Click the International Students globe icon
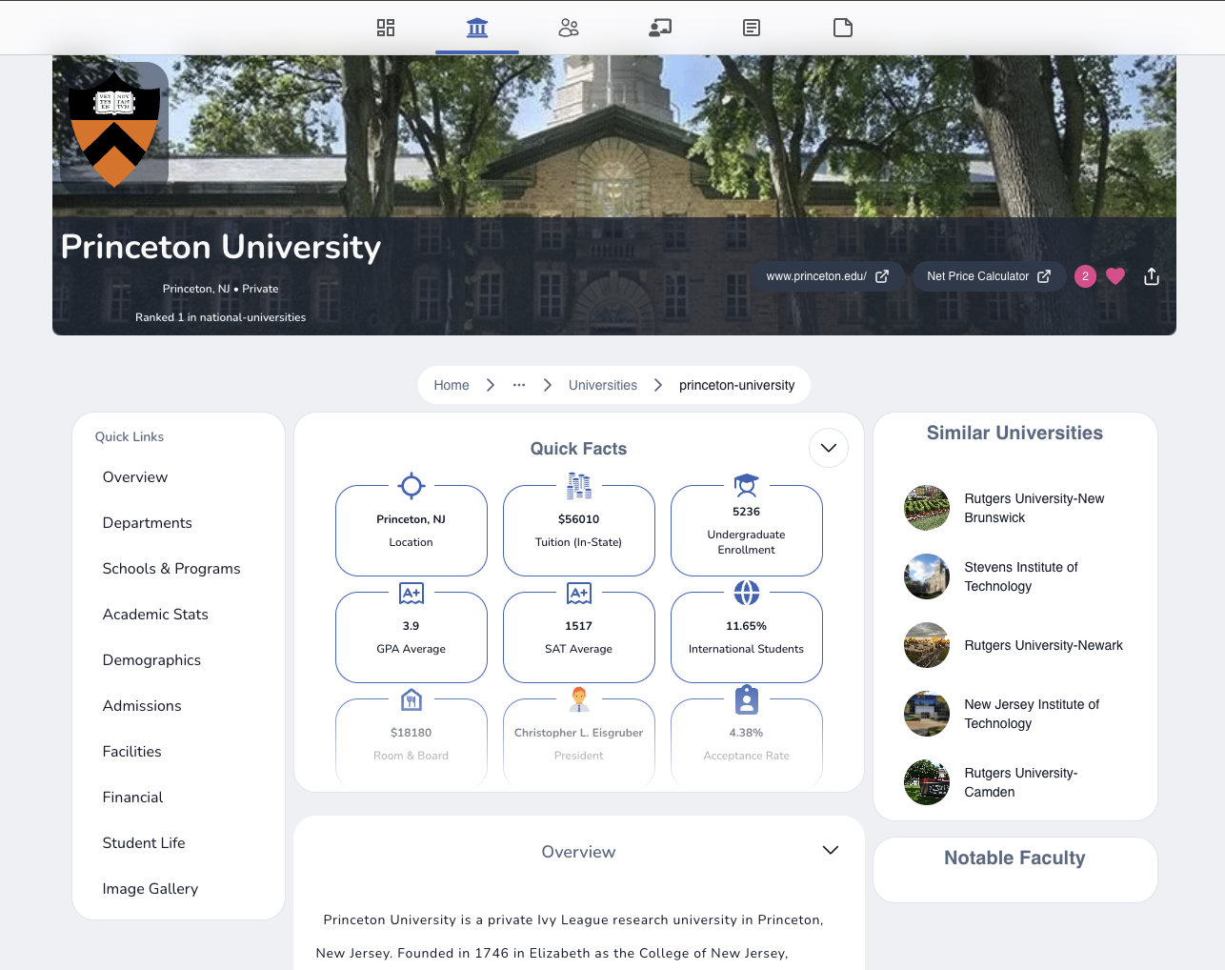1225x970 pixels. (x=747, y=593)
